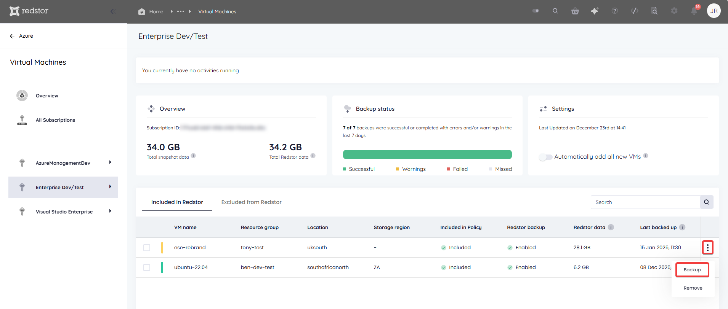Open the notifications bell with 19 badge
The width and height of the screenshot is (728, 309).
coord(694,10)
